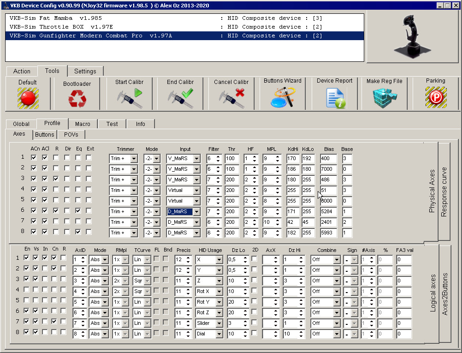Enable Dir checkbox for physical axis 2
This screenshot has height=353, width=462.
tap(67, 168)
